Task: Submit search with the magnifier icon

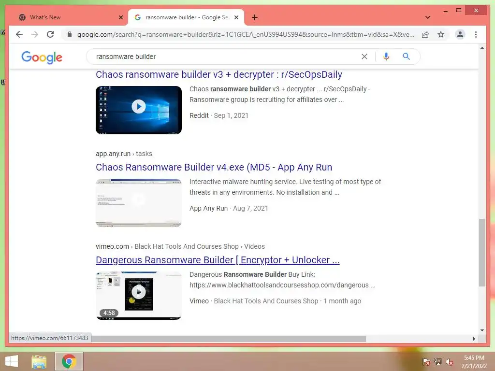Action: (x=406, y=57)
